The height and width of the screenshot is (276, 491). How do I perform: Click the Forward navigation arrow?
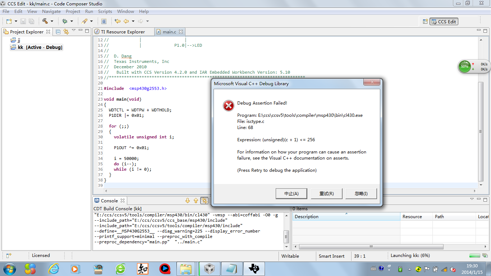(141, 21)
